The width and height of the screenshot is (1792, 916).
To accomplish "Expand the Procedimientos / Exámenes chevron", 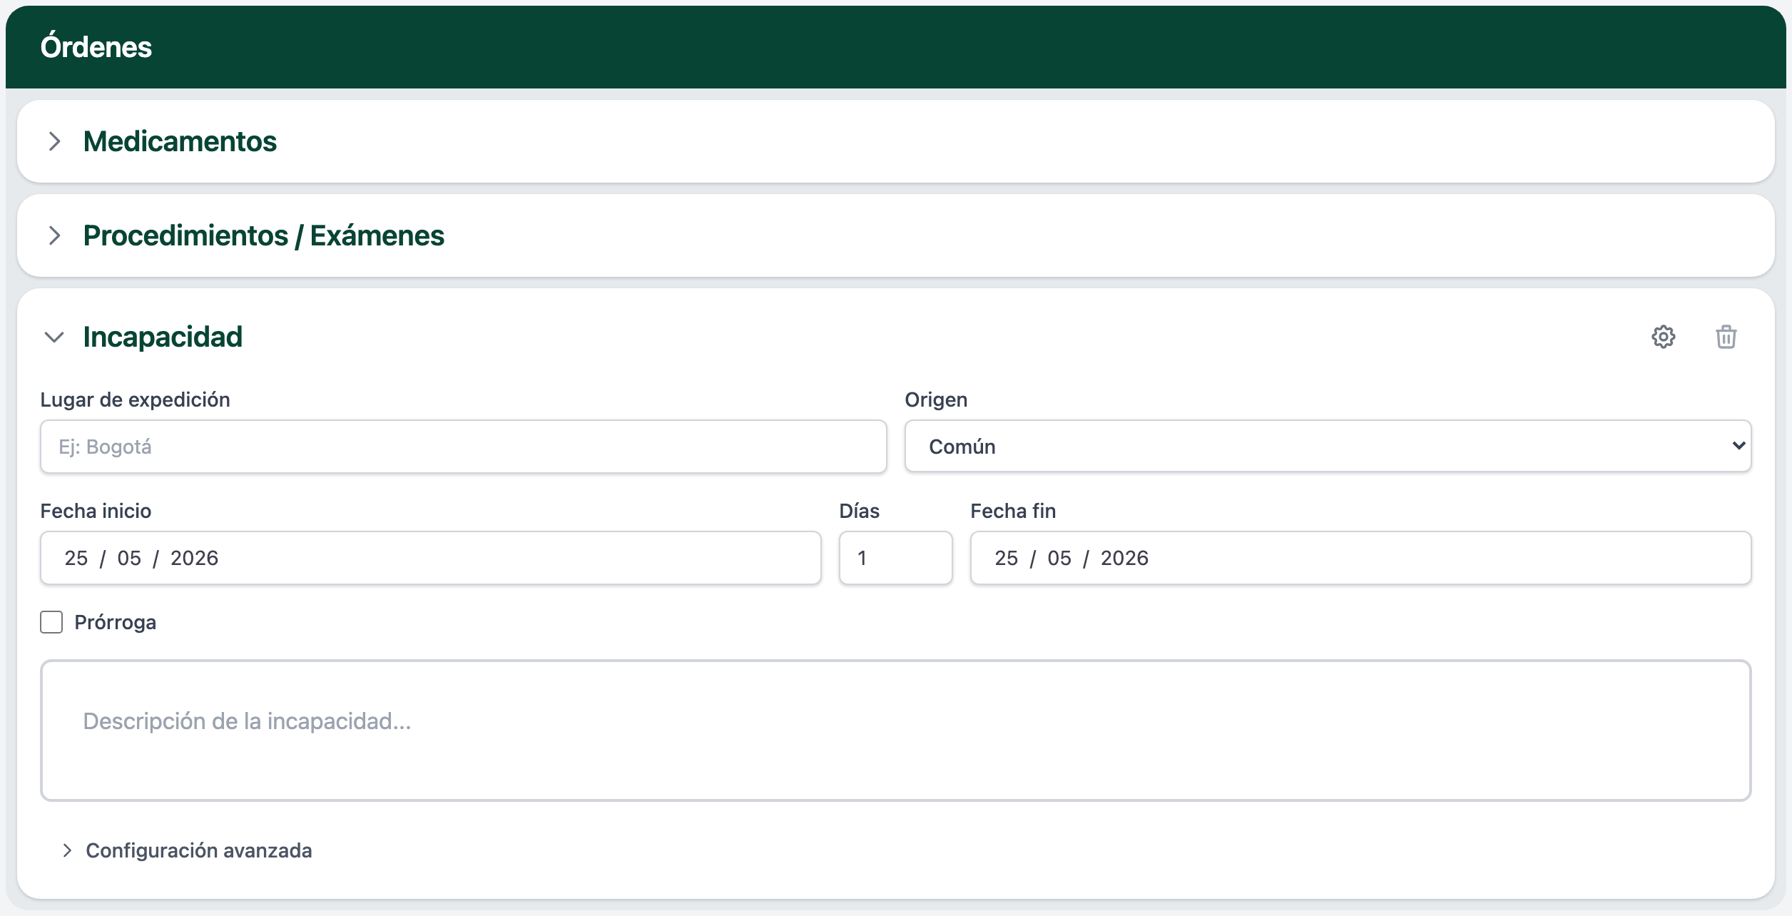I will (55, 235).
